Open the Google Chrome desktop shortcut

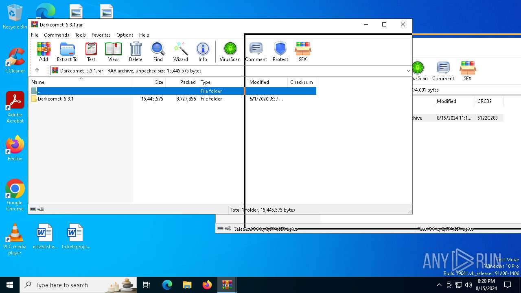[15, 195]
